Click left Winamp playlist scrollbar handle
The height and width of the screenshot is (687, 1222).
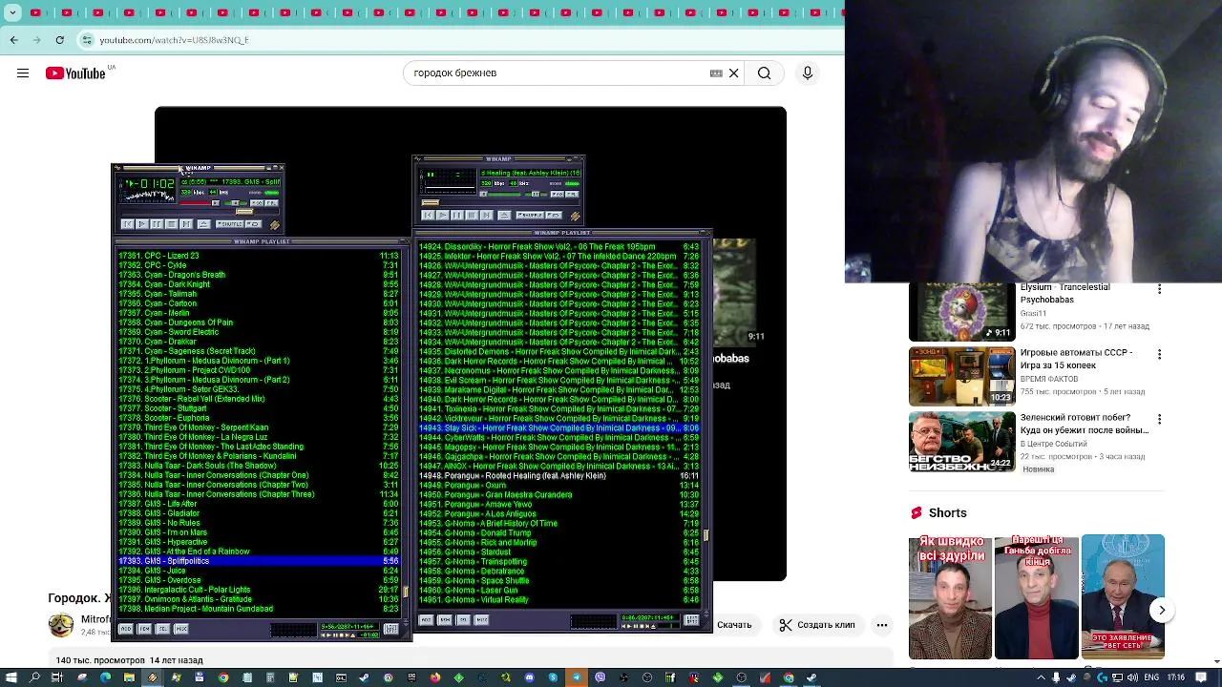[x=406, y=593]
